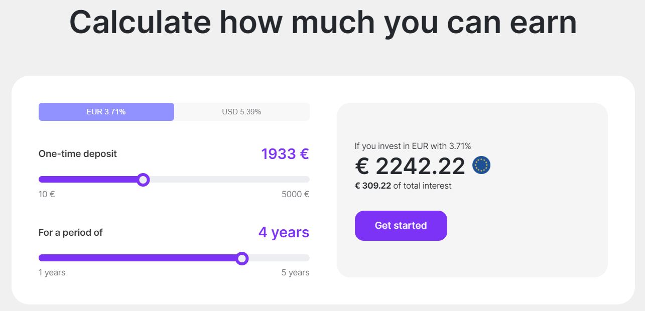Select the 4 years period value
Viewport: 645px width, 311px height.
(x=284, y=232)
